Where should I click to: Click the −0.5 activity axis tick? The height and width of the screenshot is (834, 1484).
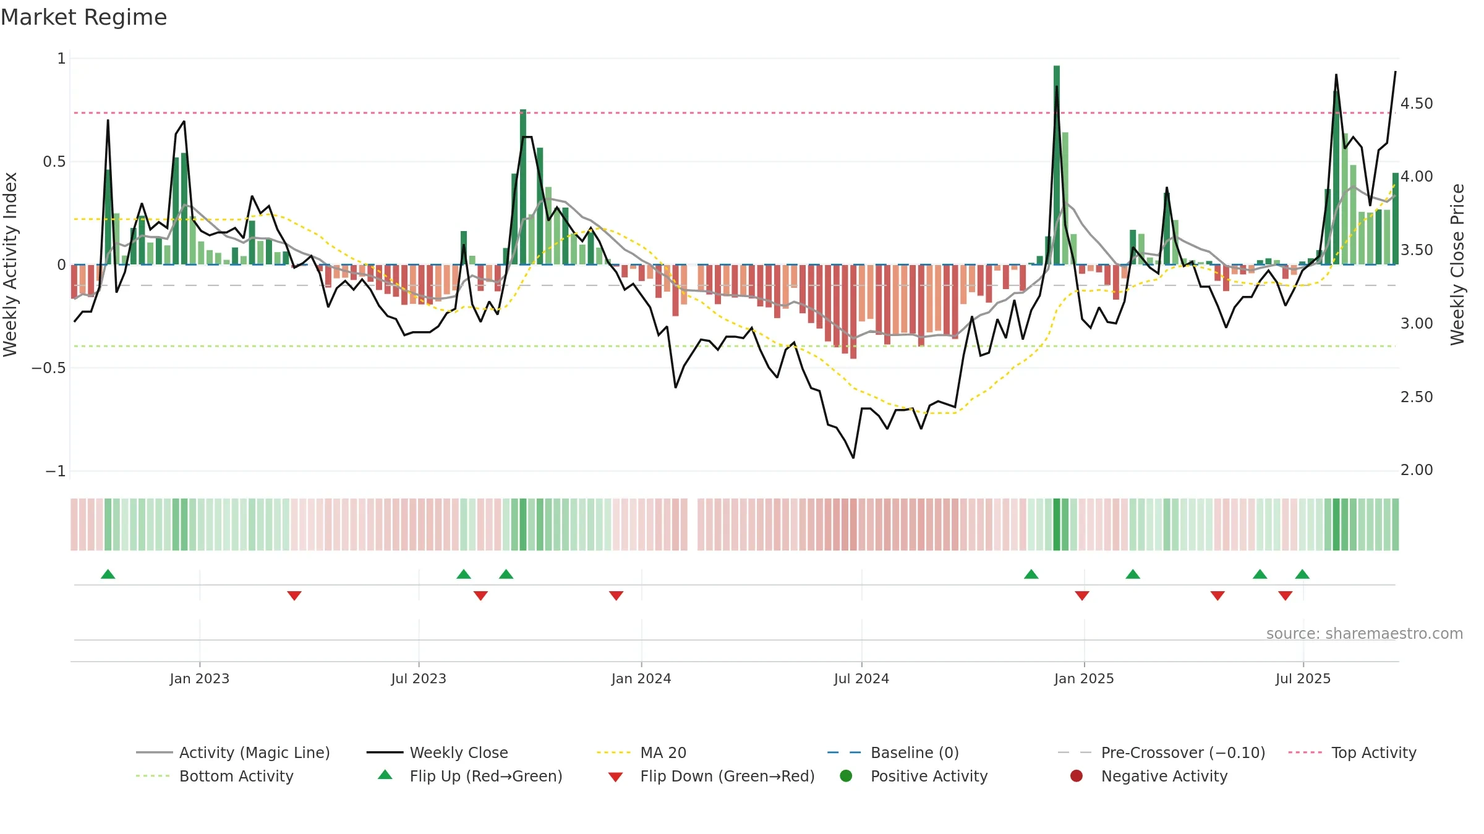point(49,368)
